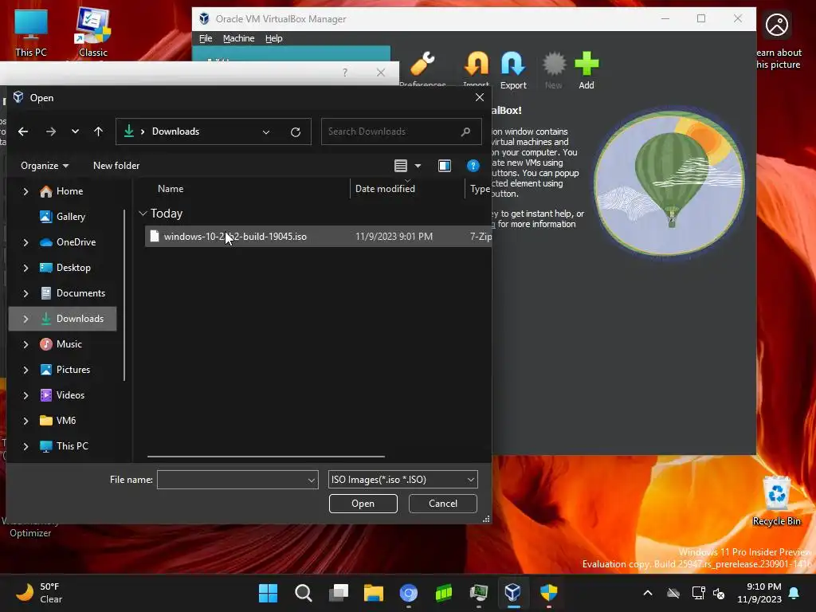Open Recycle Bin desktop icon
Screen dimensions: 816x612
(776, 500)
